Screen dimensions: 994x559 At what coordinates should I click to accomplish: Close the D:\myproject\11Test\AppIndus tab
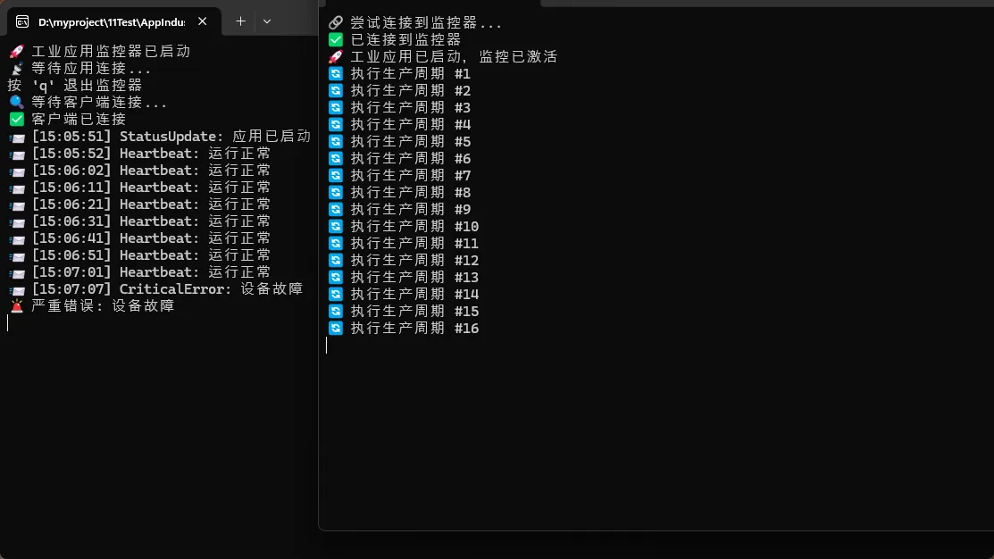tap(204, 21)
